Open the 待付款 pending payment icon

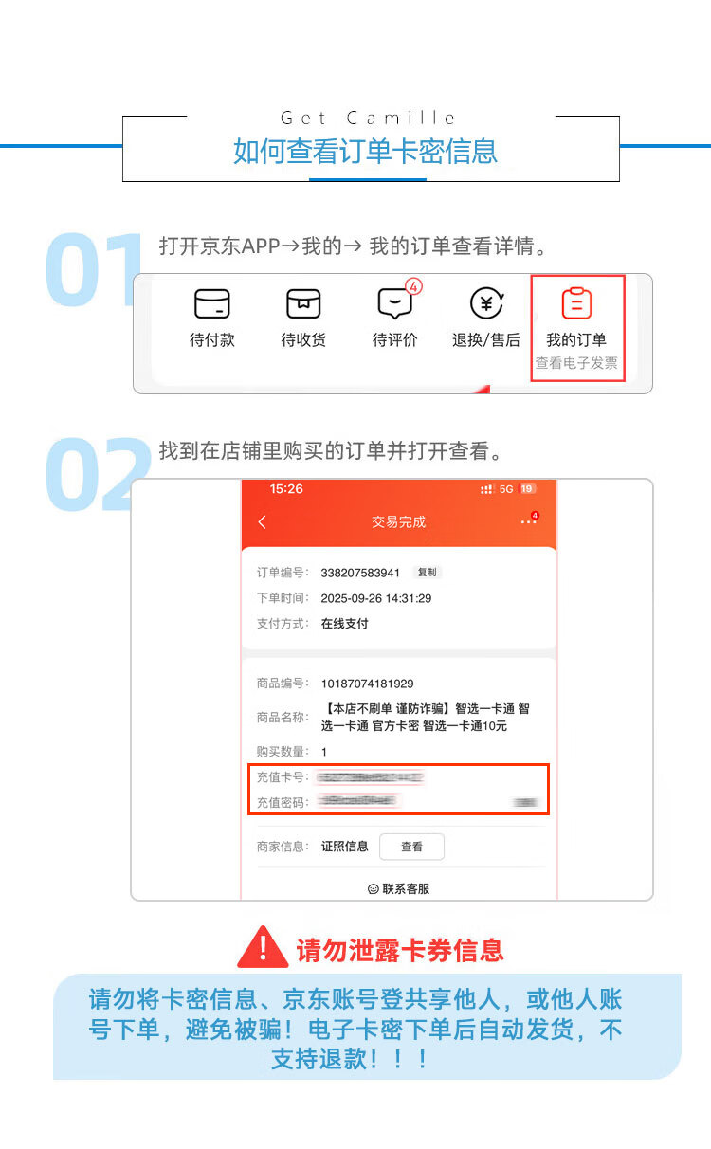pyautogui.click(x=212, y=304)
